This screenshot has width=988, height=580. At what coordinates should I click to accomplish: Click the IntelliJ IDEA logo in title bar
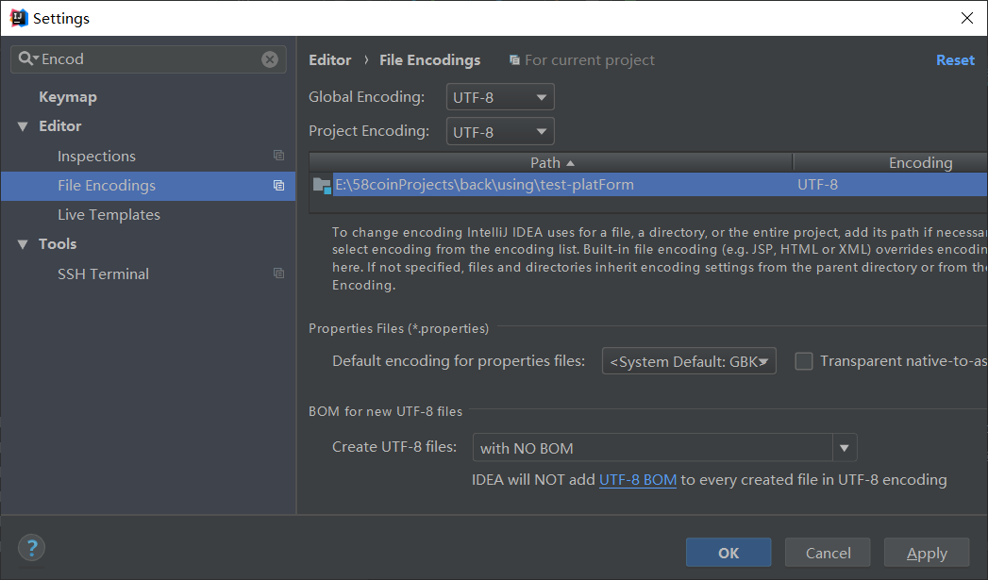(18, 18)
